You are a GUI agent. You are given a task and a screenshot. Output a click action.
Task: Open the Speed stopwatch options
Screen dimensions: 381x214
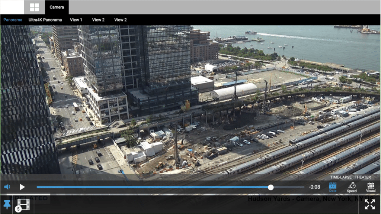point(352,187)
